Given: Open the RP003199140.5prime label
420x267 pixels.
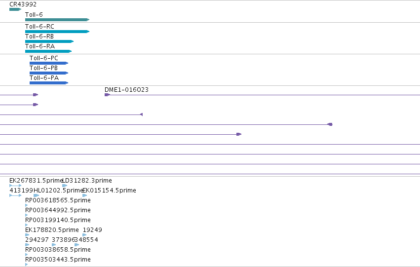Looking at the screenshot, I should pyautogui.click(x=58, y=220).
